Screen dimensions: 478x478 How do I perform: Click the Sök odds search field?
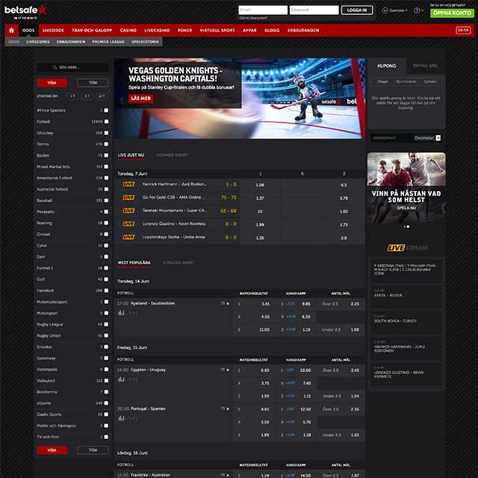click(72, 67)
